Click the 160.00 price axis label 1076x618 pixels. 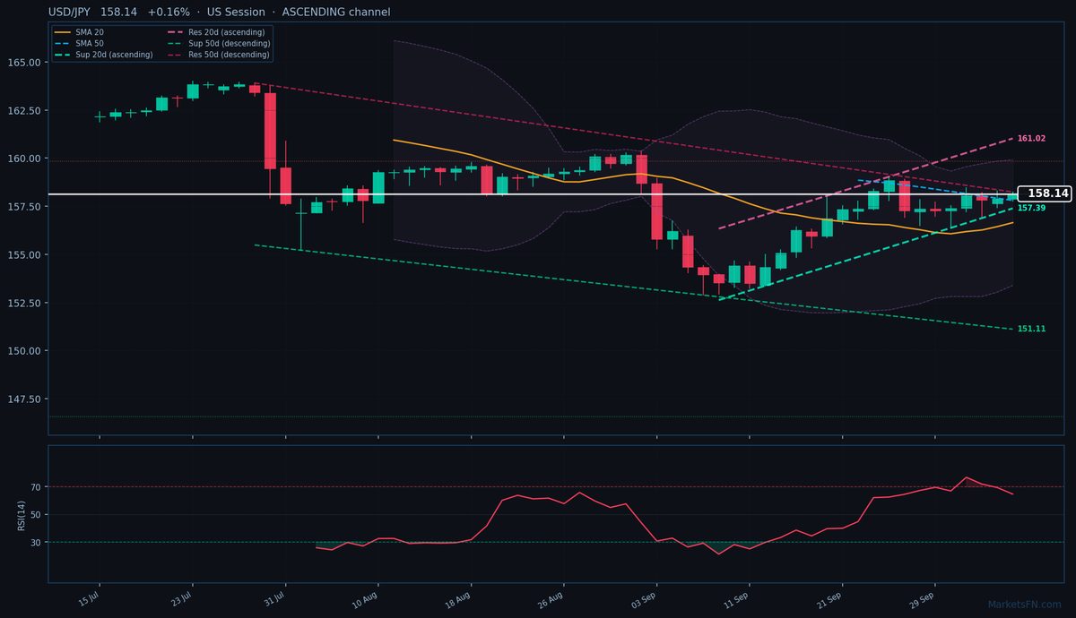(24, 159)
